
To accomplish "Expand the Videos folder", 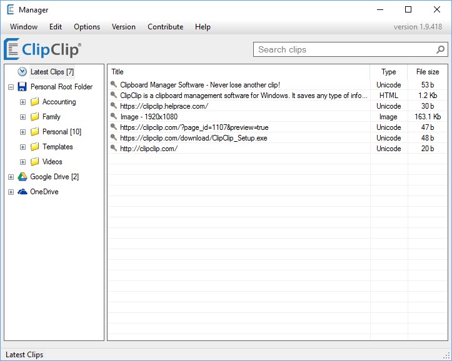I will [23, 162].
